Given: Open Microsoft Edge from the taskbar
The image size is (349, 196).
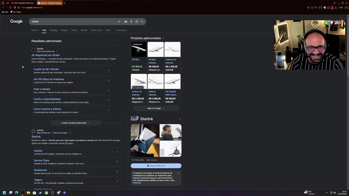Looking at the screenshot, I should pos(16,193).
